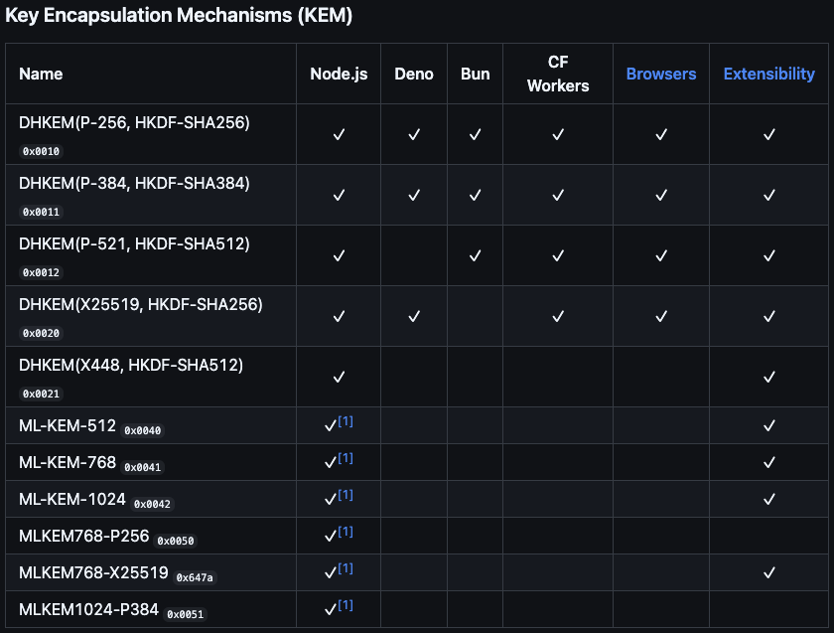This screenshot has height=633, width=834.
Task: Click Node.js checkmark in DHKEM(P-256) row
Action: click(x=339, y=135)
